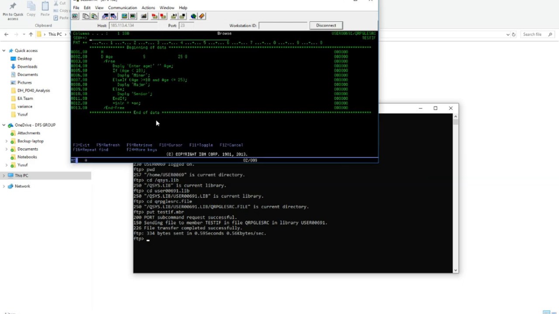Screen dimensions: 559x314
Task: Click F16=Repeat find in the emulator screen
Action: pyautogui.click(x=90, y=150)
